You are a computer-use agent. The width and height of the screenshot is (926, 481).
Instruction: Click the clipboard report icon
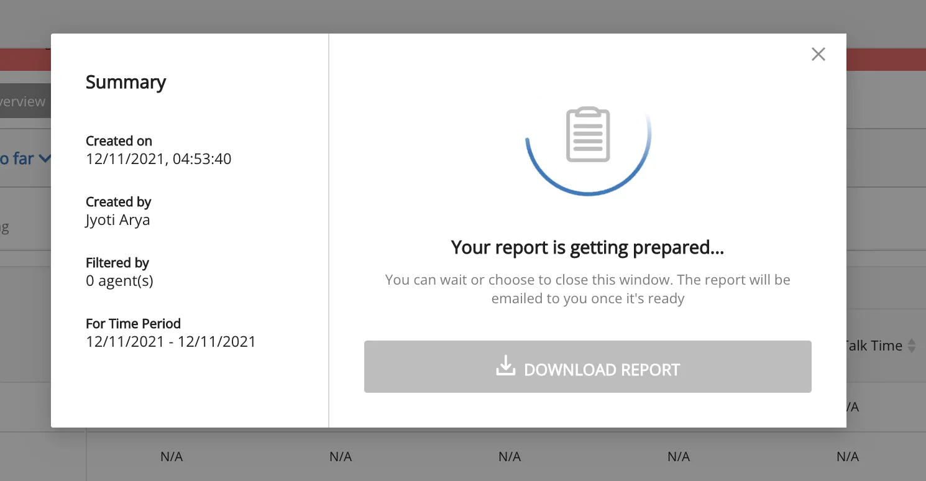(x=588, y=134)
